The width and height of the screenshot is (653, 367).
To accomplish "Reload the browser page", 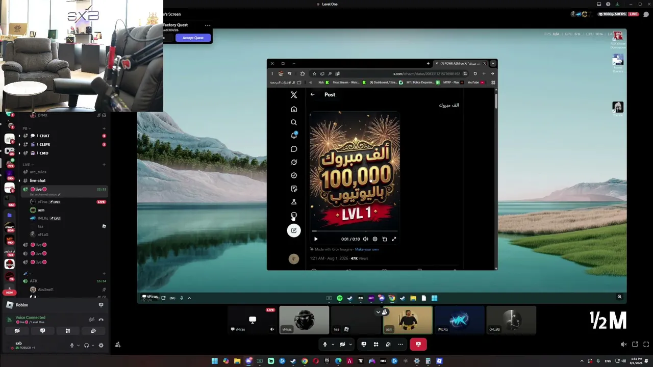I will coord(475,73).
